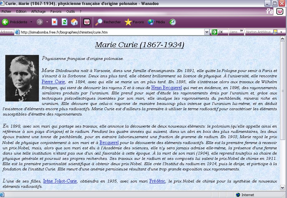The height and width of the screenshot is (198, 287).
Task: Open the Outils menu
Action: point(70,11)
